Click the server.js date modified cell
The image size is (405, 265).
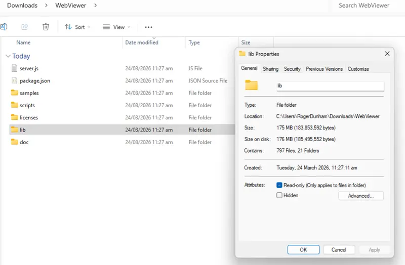(149, 68)
